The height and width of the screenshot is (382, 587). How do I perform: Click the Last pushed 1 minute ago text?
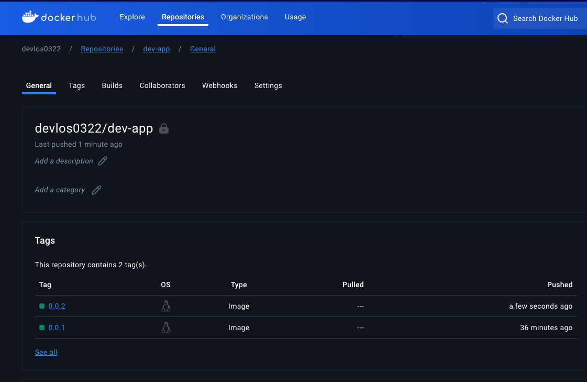click(79, 144)
